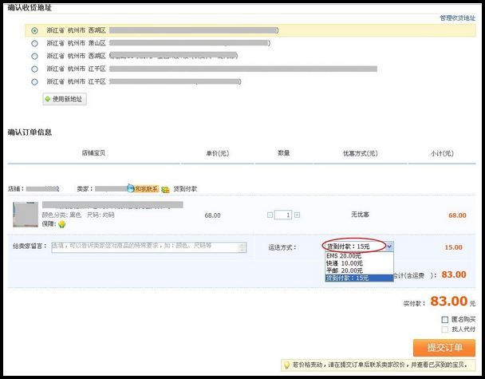This screenshot has height=379, width=485.
Task: Select the last 江干区 address radio button
Action: (x=34, y=81)
